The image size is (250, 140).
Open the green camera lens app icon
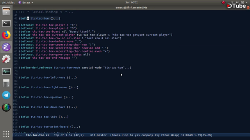6,107
